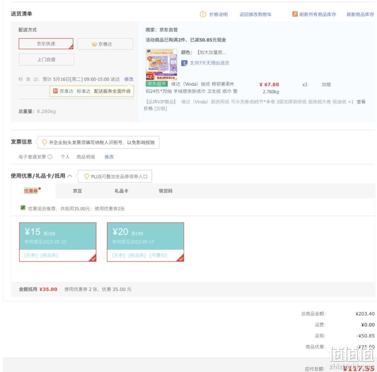Switch to the 礼品卡 tab

click(x=121, y=191)
